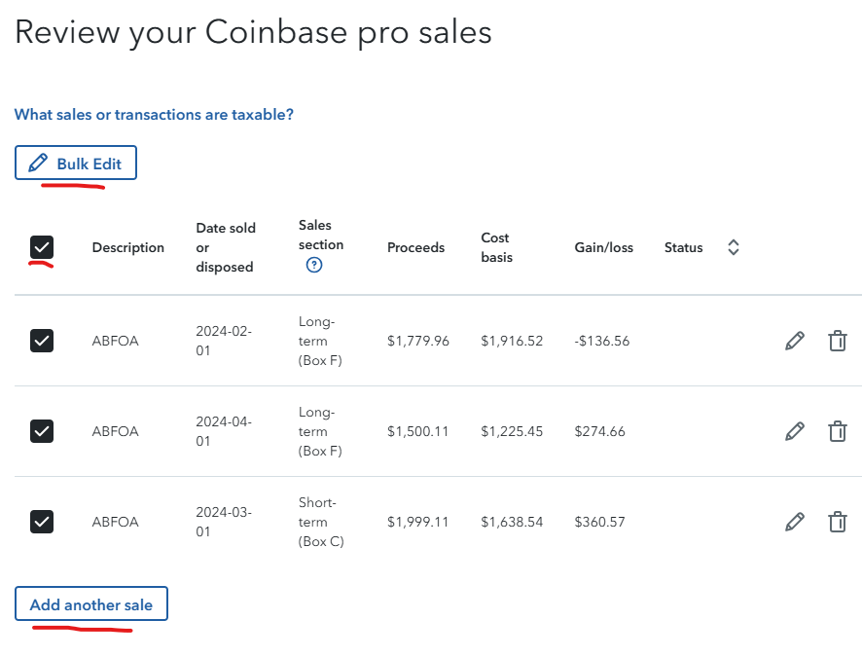The width and height of the screenshot is (862, 657).
Task: Select the $1,638.54 cost basis value
Action: pyautogui.click(x=512, y=522)
